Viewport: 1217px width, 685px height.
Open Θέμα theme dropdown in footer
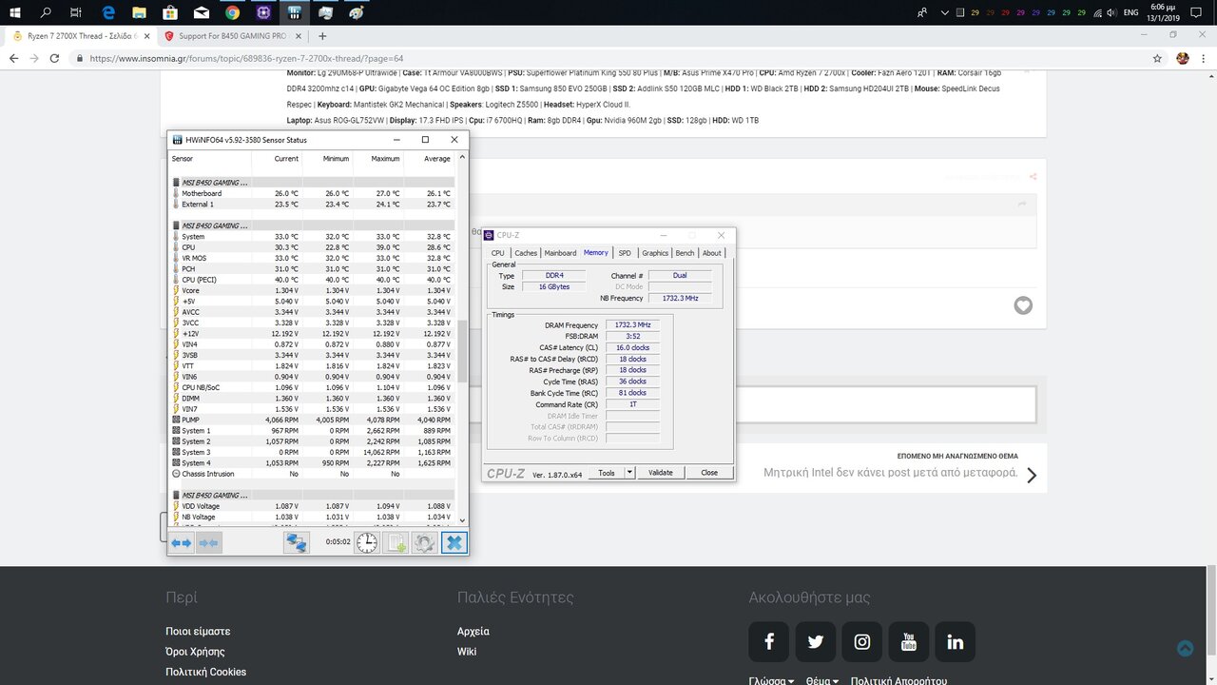[821, 681]
